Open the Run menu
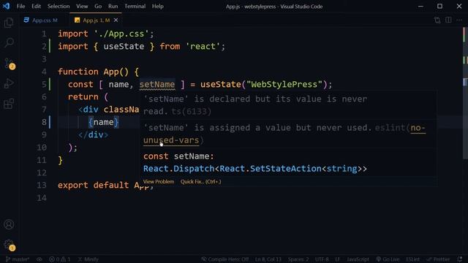The height and width of the screenshot is (263, 468). click(x=113, y=6)
